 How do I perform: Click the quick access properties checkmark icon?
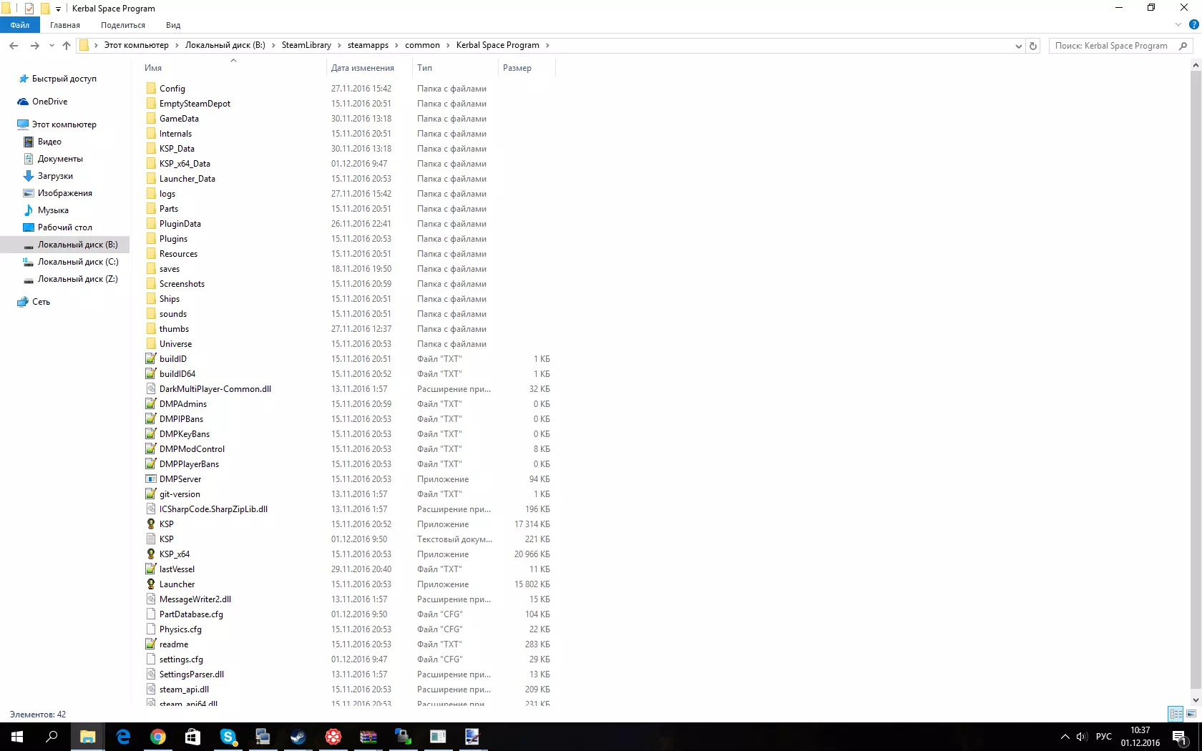[x=29, y=9]
